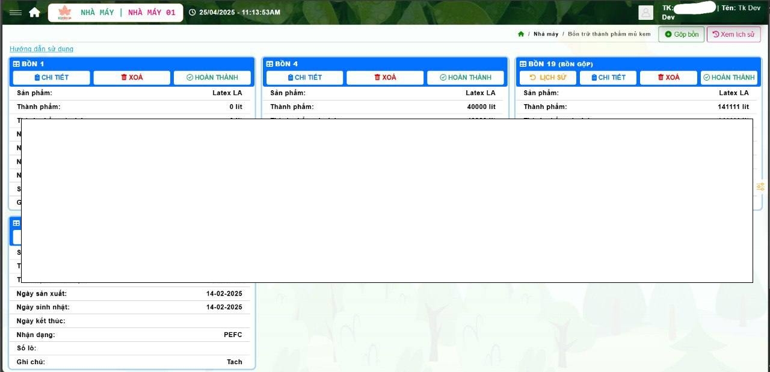Mark Bồn 1 as Hoàn thành

pyautogui.click(x=212, y=78)
